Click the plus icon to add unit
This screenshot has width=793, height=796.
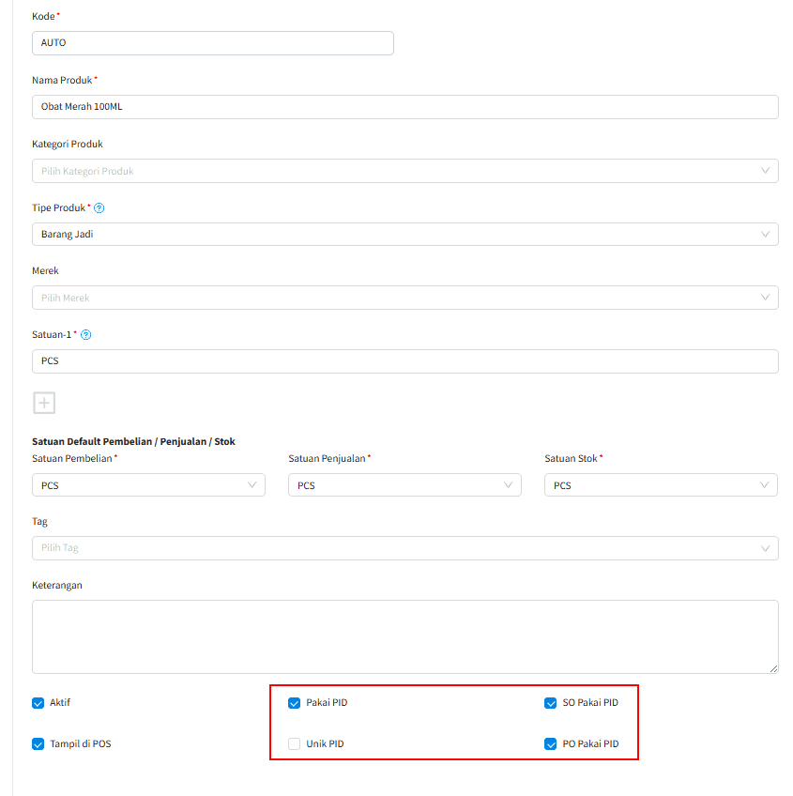[x=44, y=403]
